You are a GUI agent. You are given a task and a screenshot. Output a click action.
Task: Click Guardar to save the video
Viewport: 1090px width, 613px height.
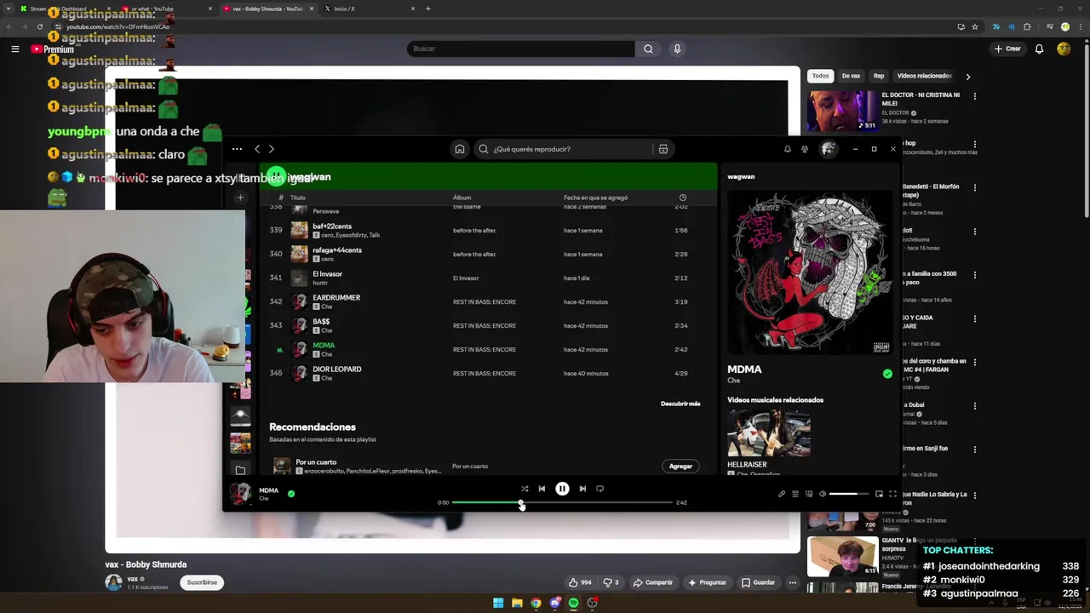click(x=758, y=582)
